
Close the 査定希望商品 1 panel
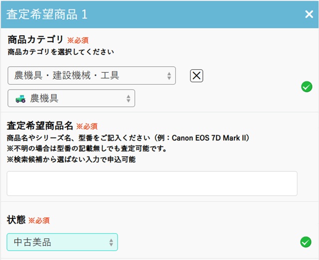(x=309, y=14)
